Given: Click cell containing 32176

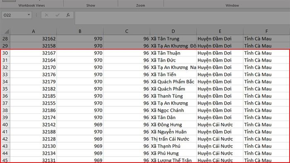Looking at the screenshot, I should [x=33, y=74].
